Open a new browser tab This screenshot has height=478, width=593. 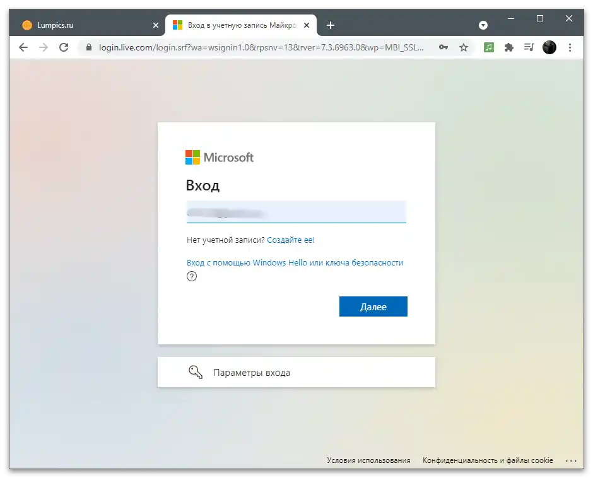click(x=331, y=25)
